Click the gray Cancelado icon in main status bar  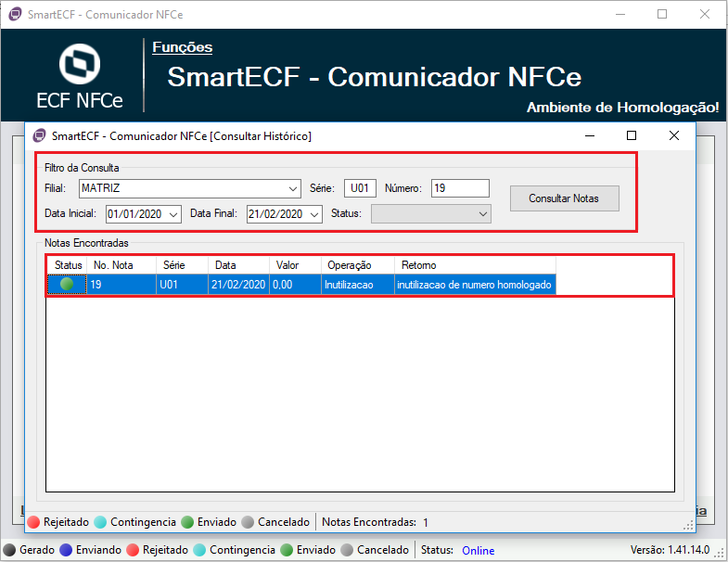(347, 550)
